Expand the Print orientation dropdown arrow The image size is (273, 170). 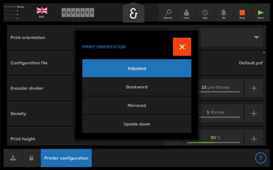tap(257, 37)
